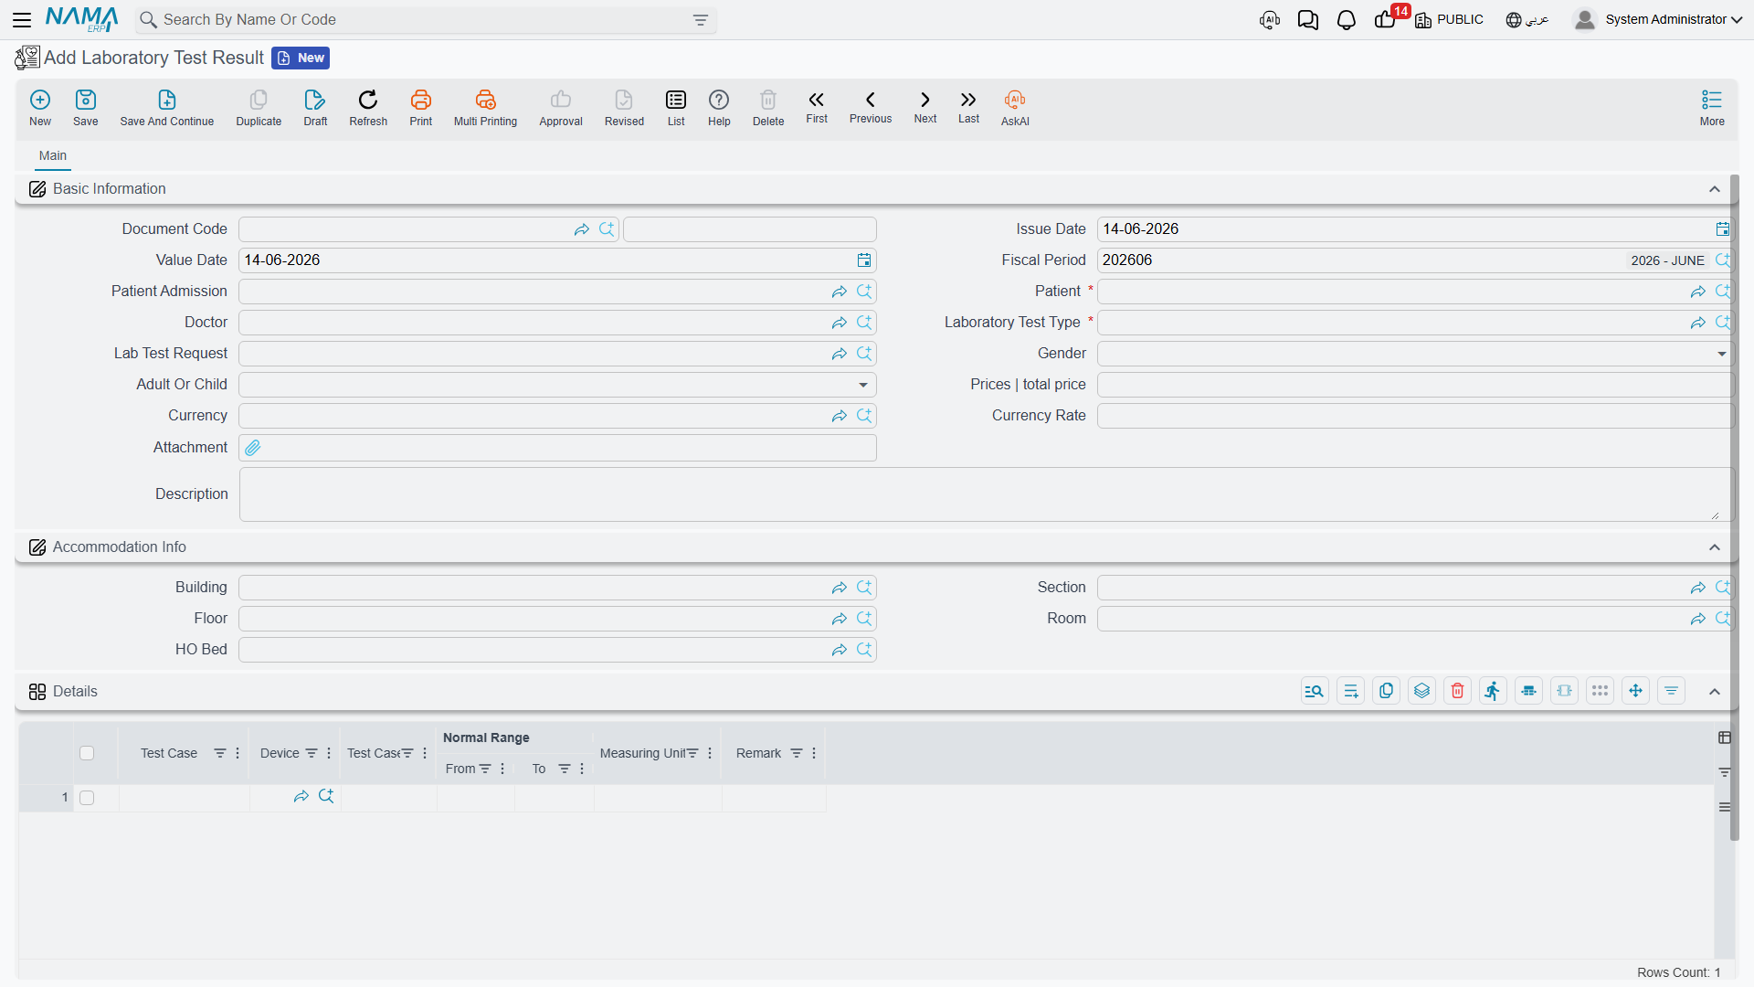Click the Draft toolbar icon
1754x987 pixels.
[x=315, y=100]
